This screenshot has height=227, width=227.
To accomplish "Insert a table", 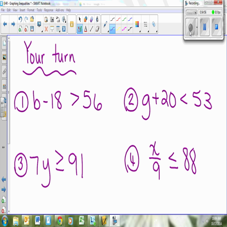I will (58, 29).
